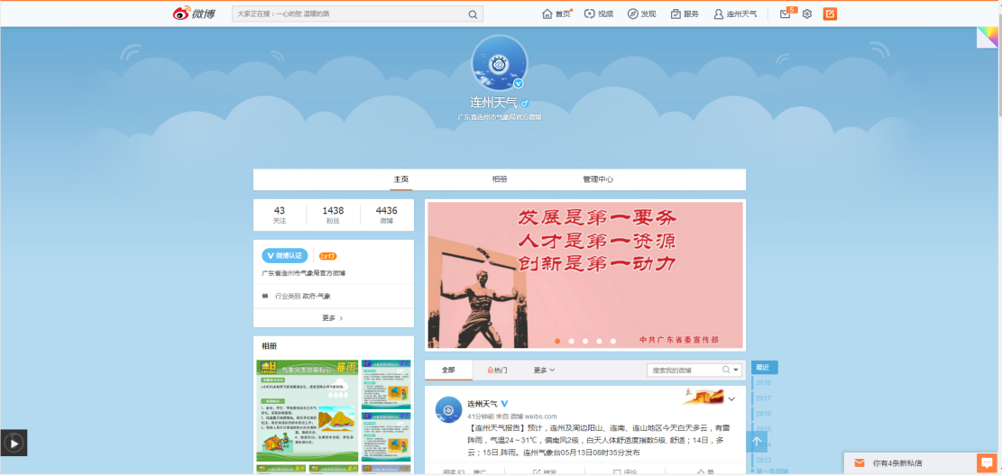Viewport: 1002px width, 476px height.
Task: Click post author avatar 连州天气
Action: [x=448, y=409]
